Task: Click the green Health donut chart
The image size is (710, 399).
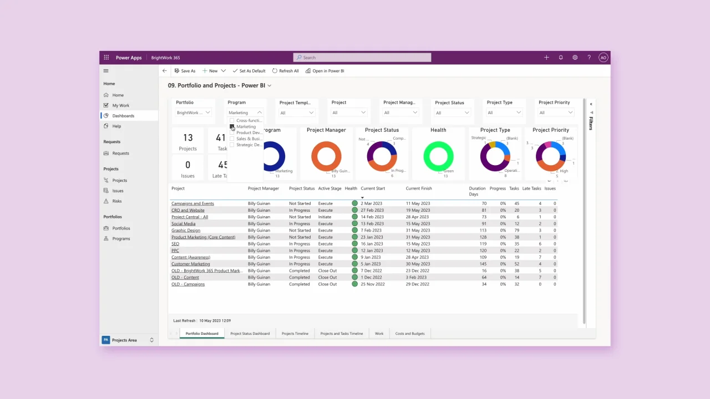Action: 438,156
